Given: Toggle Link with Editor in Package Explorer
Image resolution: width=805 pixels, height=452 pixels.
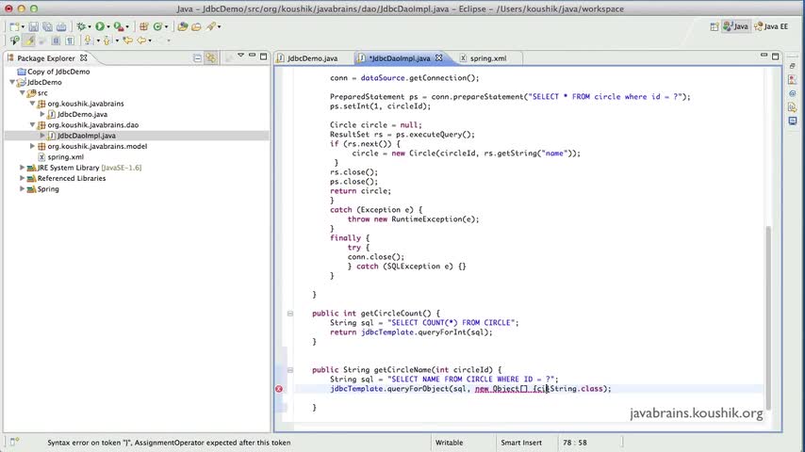Looking at the screenshot, I should [211, 58].
